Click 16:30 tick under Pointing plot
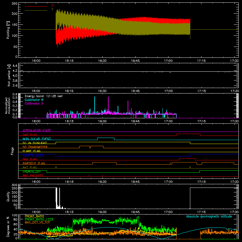Viewport: 242px width, 242px height. pos(102,61)
